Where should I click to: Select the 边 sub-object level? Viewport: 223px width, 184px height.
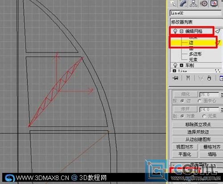[x=191, y=43]
